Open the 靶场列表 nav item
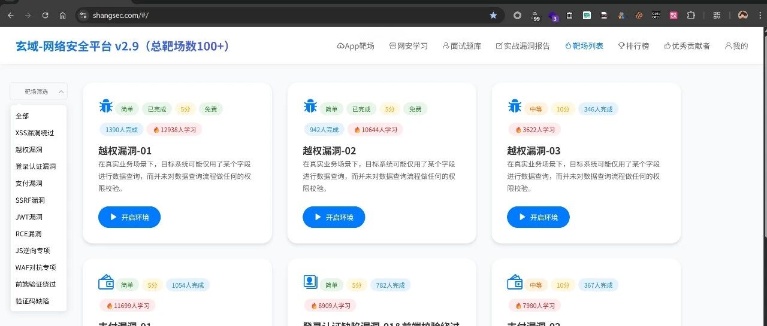Image resolution: width=767 pixels, height=326 pixels. pos(584,45)
